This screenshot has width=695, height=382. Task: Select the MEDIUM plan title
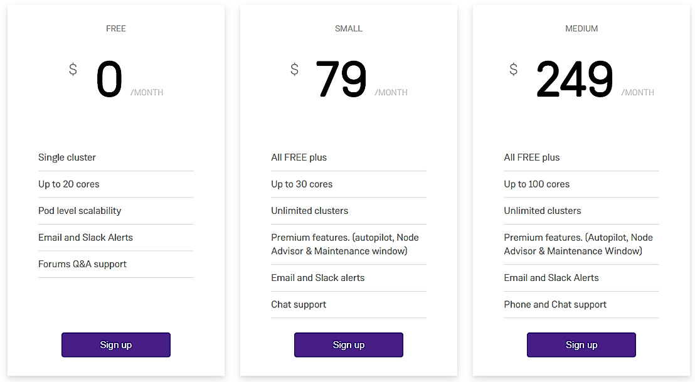pos(581,28)
